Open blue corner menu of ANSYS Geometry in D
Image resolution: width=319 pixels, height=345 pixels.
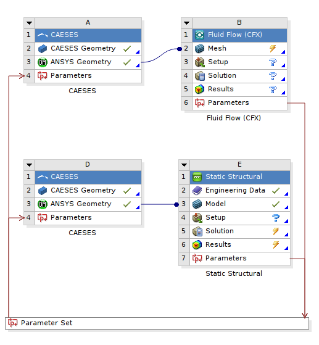pos(138,207)
